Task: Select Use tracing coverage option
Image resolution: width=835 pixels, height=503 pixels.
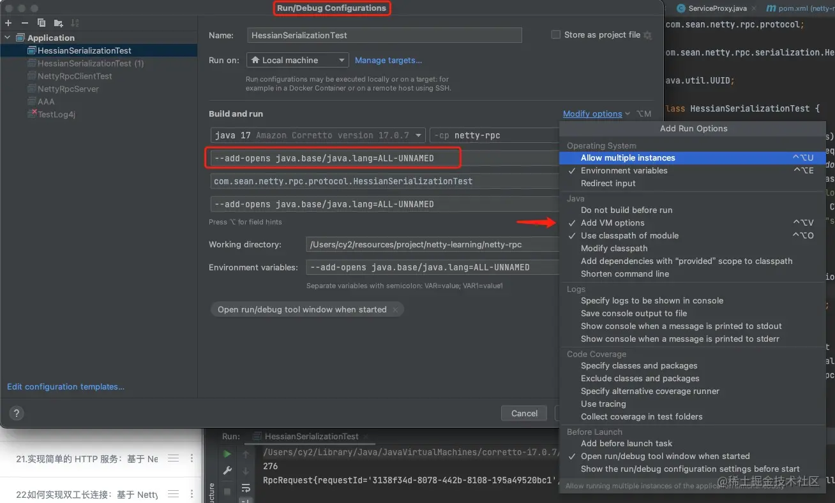Action: pos(692,404)
